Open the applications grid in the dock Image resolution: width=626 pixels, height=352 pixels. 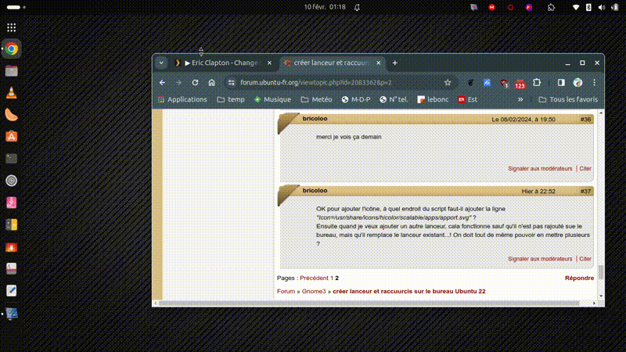pos(11,27)
